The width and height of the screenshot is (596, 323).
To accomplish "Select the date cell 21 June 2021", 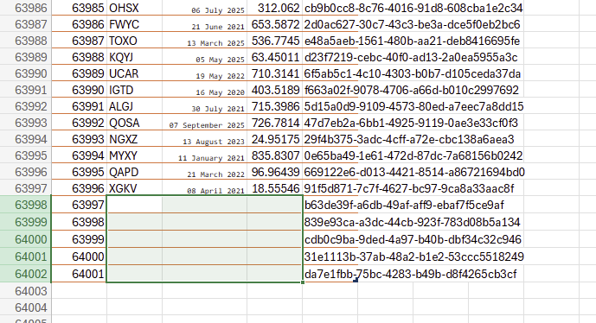I will point(204,24).
